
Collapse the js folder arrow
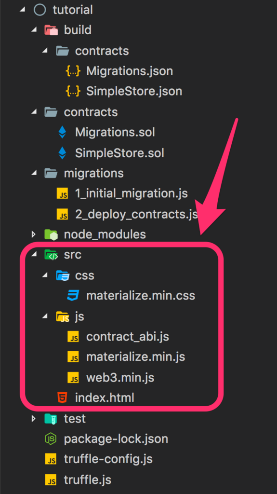(45, 316)
